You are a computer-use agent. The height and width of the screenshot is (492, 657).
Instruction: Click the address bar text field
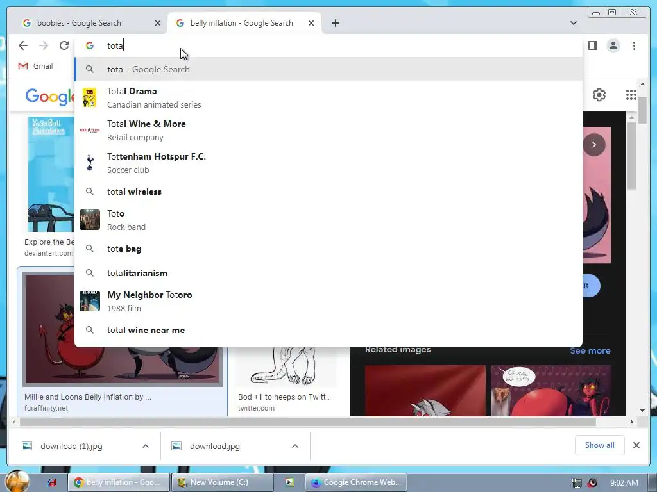click(328, 45)
